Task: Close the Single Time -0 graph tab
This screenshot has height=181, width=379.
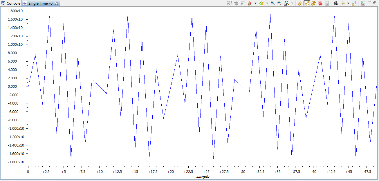Action: click(x=56, y=3)
